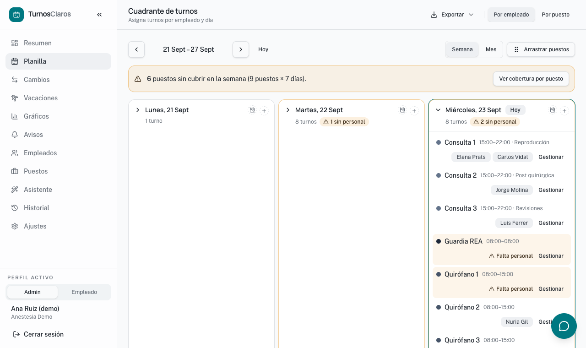Click the Carlos Vidal employee chip
This screenshot has height=348, width=586.
513,157
